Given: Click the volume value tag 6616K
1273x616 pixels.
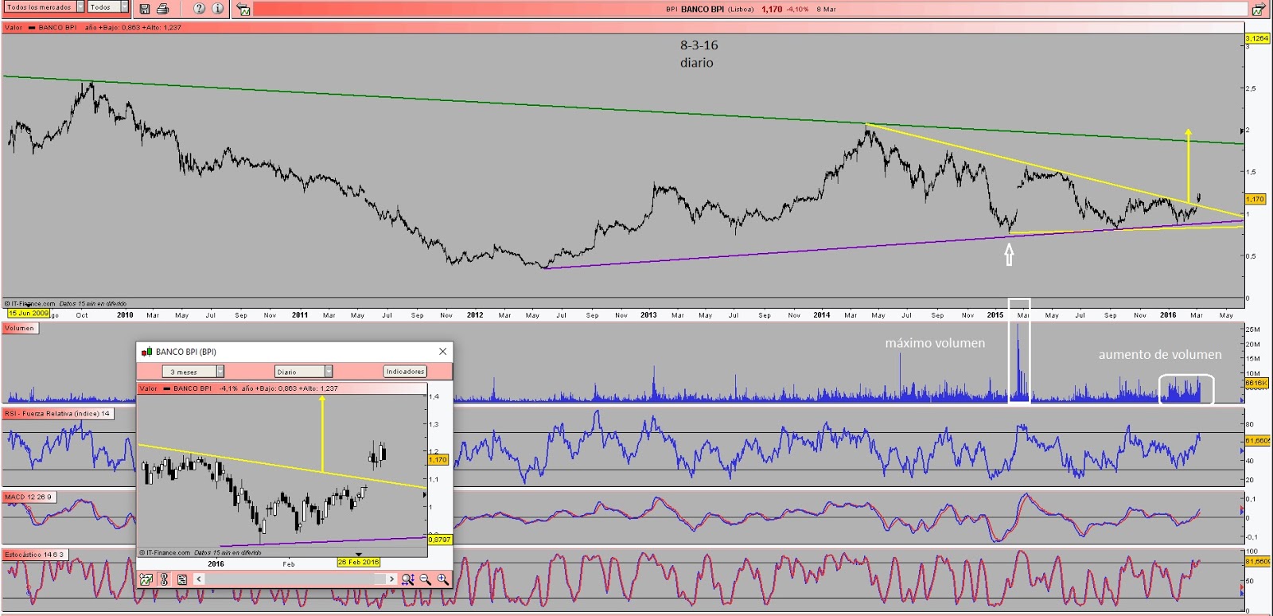Looking at the screenshot, I should 1256,383.
